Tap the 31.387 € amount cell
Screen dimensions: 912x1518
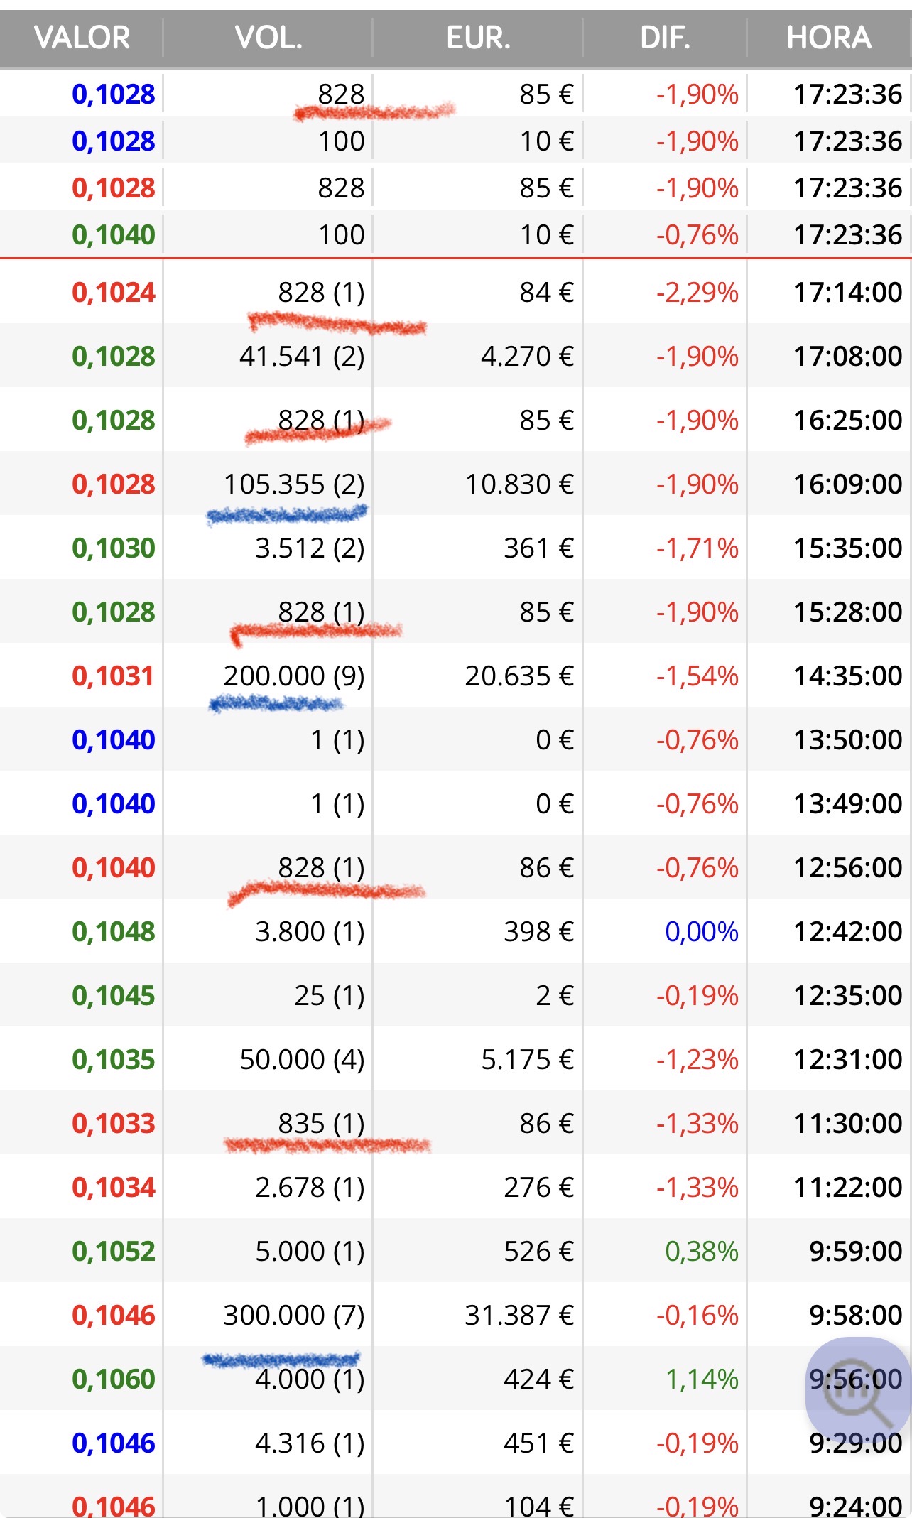pos(519,1315)
